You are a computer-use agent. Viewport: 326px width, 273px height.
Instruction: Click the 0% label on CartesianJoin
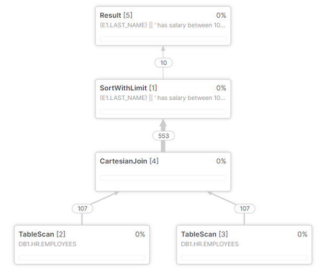[221, 161]
